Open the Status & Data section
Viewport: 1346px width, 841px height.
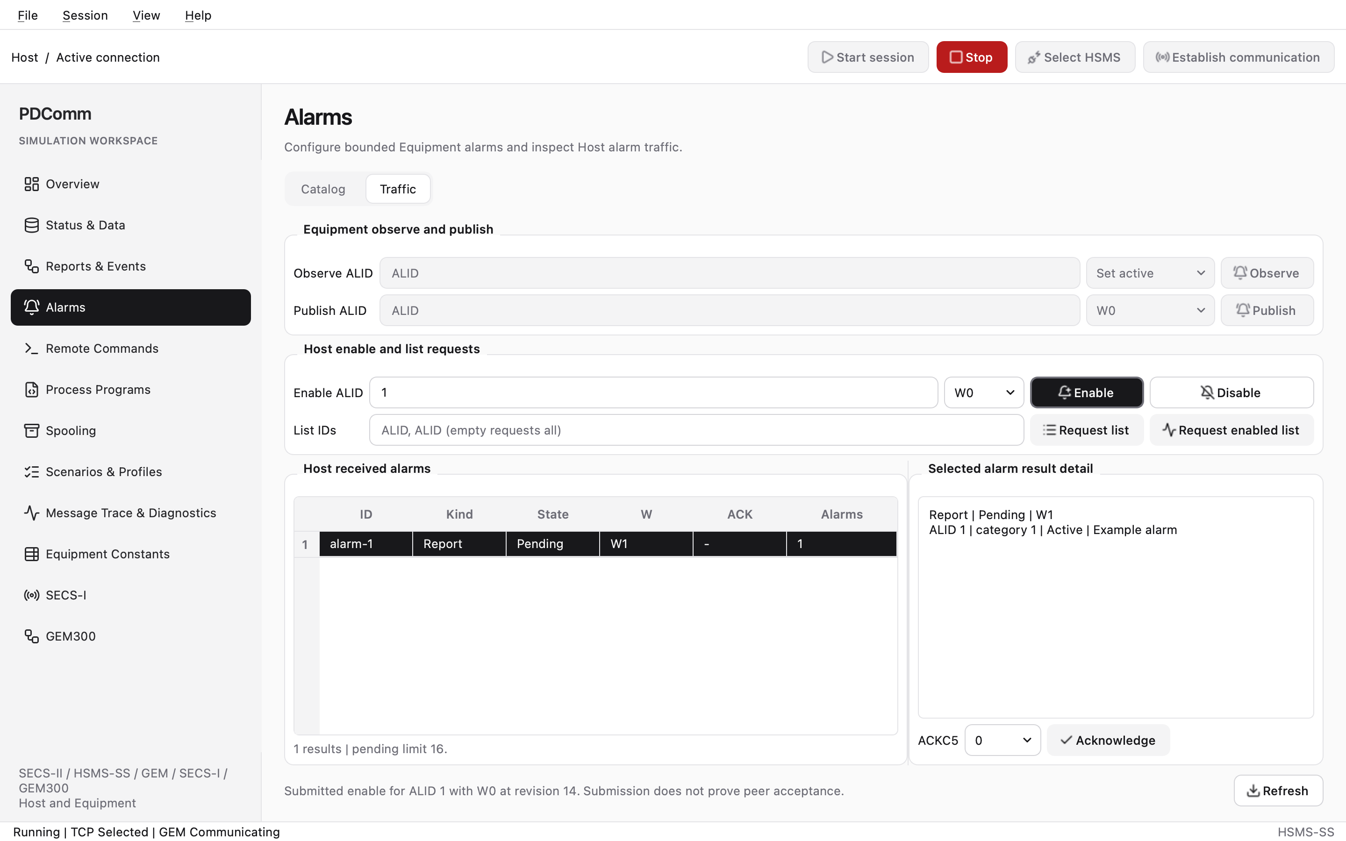coord(131,225)
